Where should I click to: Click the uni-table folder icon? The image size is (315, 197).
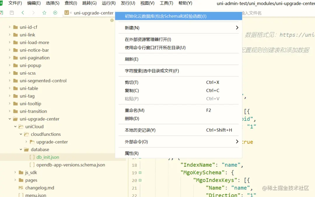coord(15,88)
